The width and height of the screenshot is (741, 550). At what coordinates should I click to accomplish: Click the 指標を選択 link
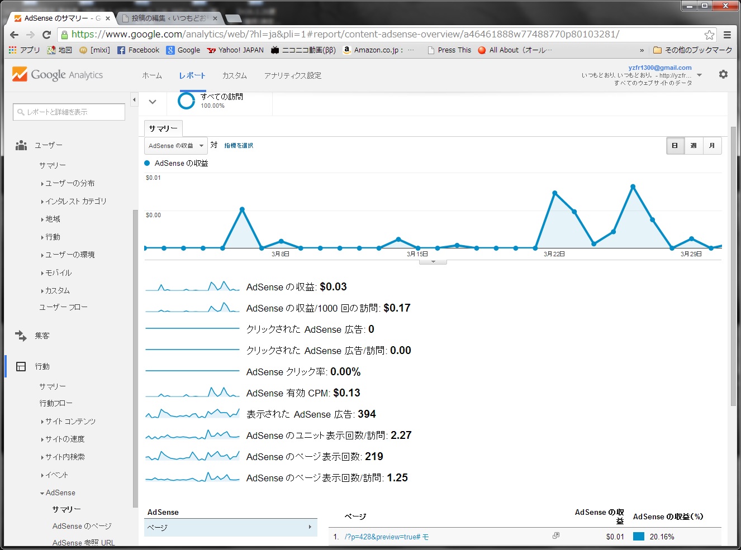pos(239,146)
